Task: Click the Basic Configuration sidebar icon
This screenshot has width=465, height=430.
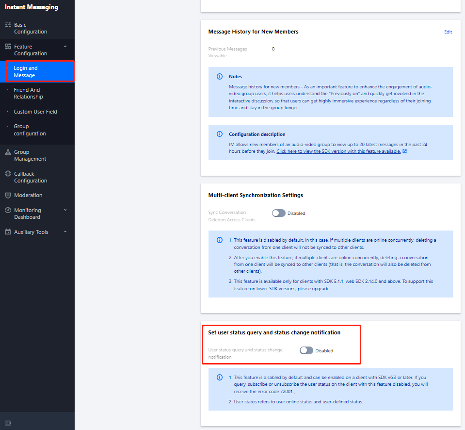Action: click(8, 25)
